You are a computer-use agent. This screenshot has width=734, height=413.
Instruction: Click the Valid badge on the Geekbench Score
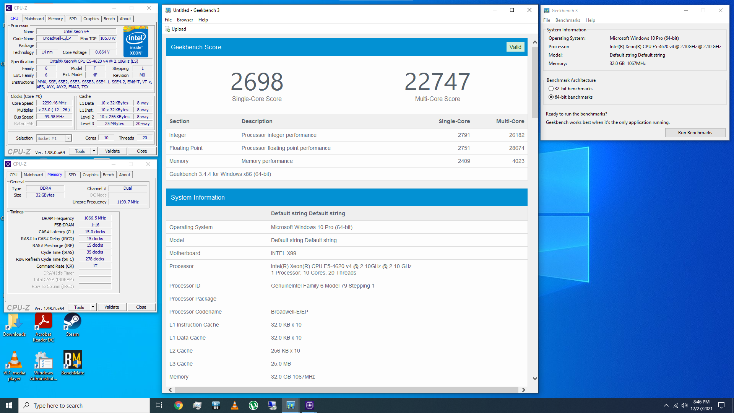click(x=515, y=47)
